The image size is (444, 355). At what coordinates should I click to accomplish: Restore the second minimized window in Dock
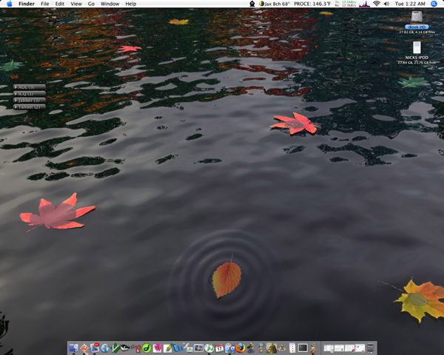[x=339, y=348]
